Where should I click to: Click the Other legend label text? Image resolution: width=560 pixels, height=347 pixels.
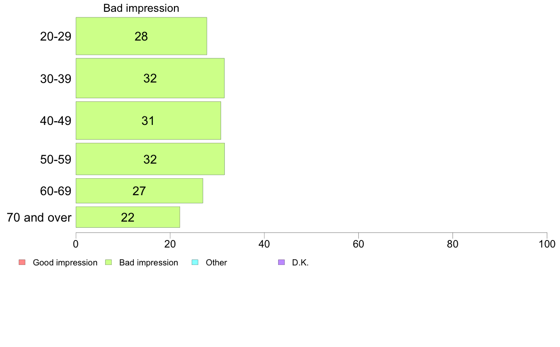(216, 263)
